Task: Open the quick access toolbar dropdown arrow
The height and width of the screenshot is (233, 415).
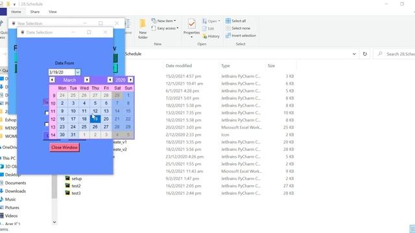Action: (14, 5)
